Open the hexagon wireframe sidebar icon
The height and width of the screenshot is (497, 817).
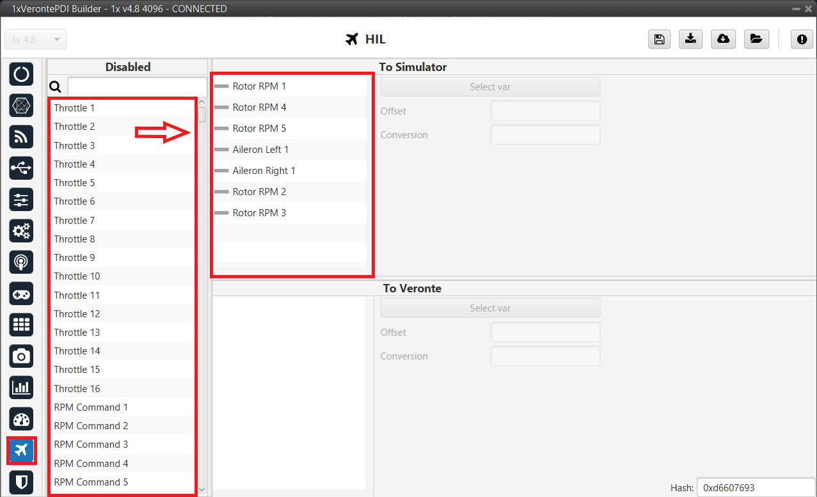[22, 105]
